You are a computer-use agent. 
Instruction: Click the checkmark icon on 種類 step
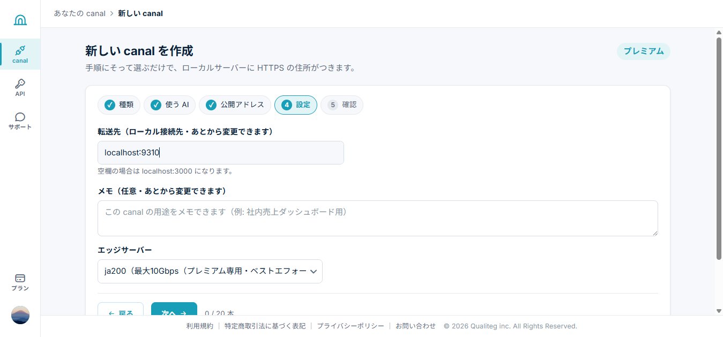pyautogui.click(x=109, y=105)
